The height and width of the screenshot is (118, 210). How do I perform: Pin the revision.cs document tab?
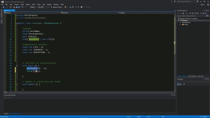coord(12,10)
